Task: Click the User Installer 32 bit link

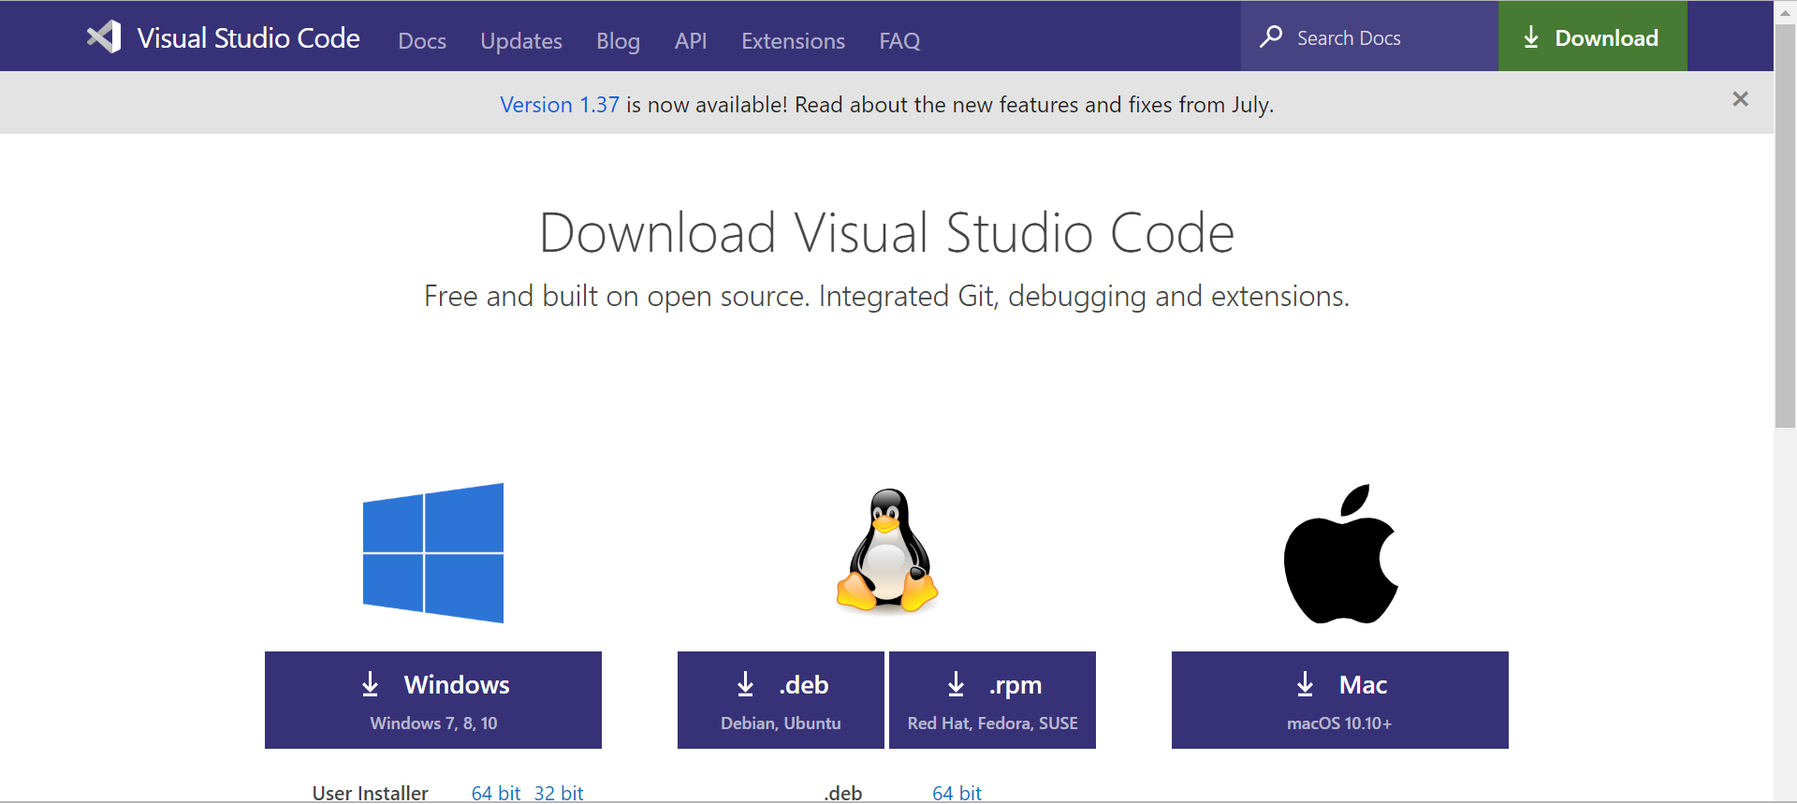Action: tap(559, 793)
